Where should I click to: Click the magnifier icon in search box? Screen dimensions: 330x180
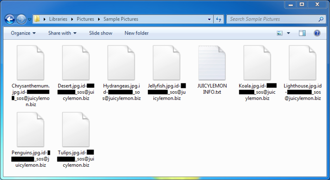[321, 19]
